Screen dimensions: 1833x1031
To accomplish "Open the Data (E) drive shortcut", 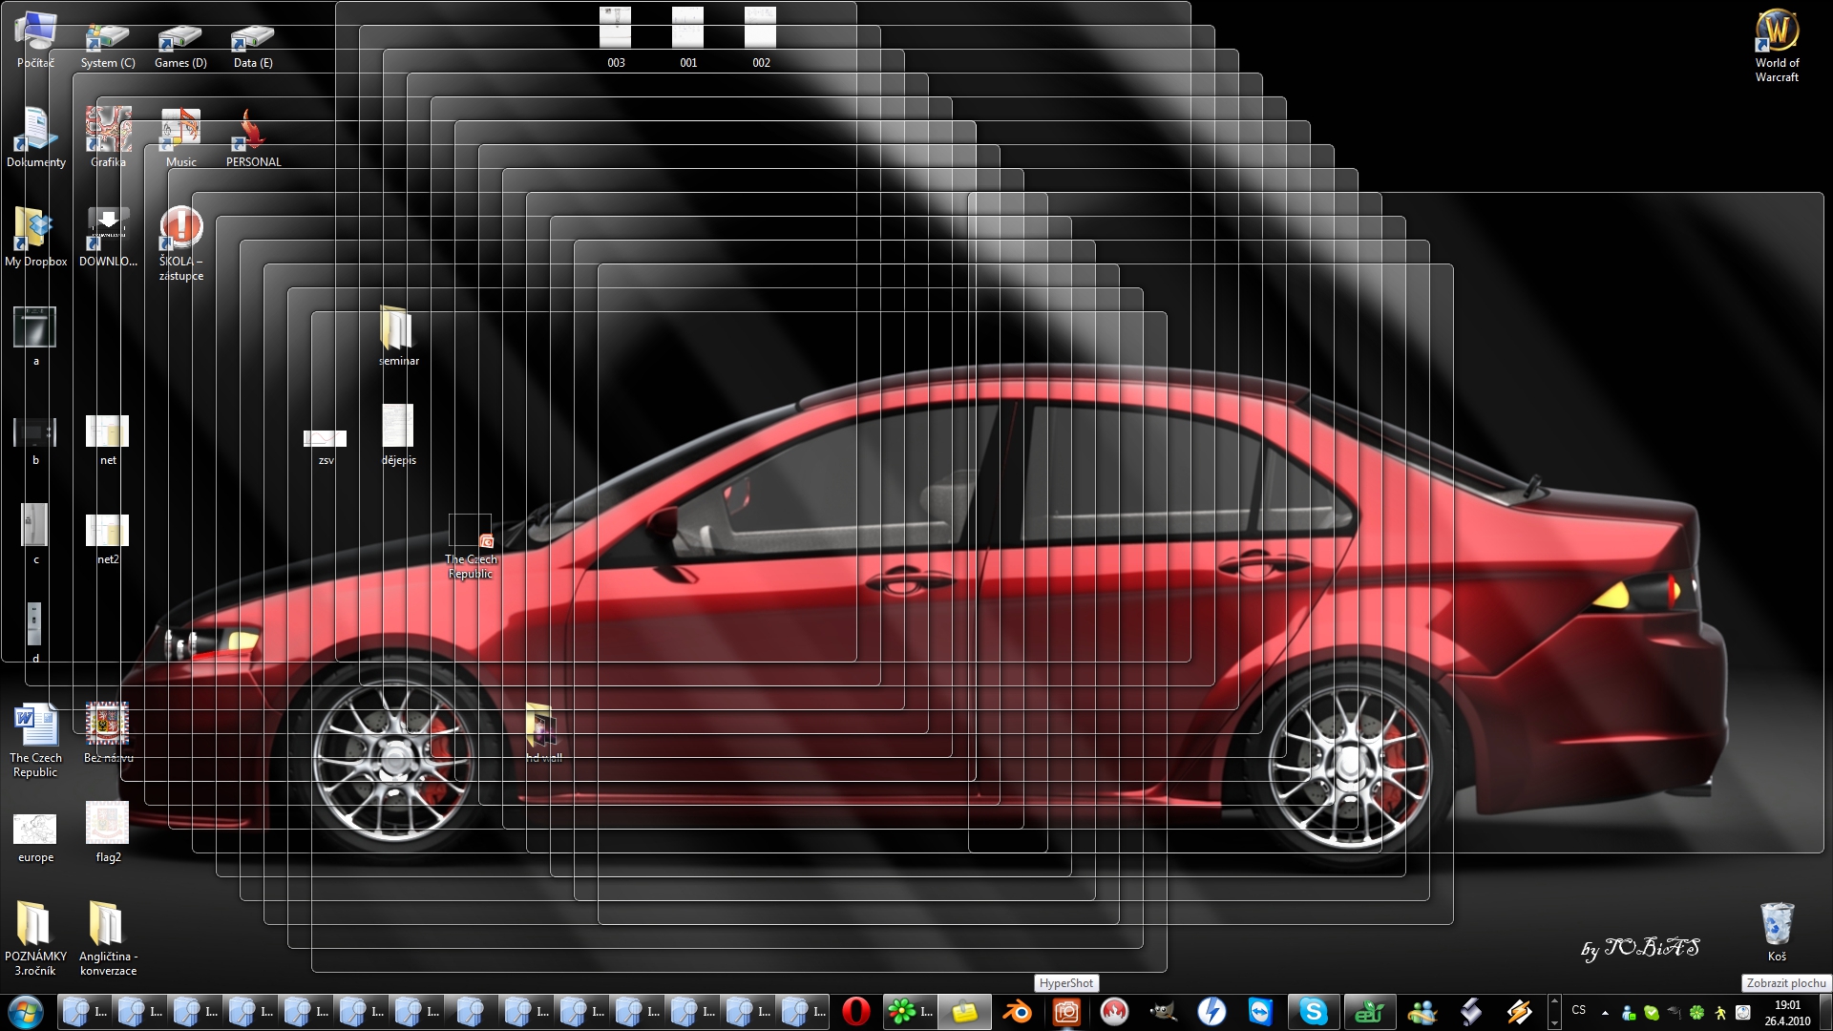I will pyautogui.click(x=253, y=46).
